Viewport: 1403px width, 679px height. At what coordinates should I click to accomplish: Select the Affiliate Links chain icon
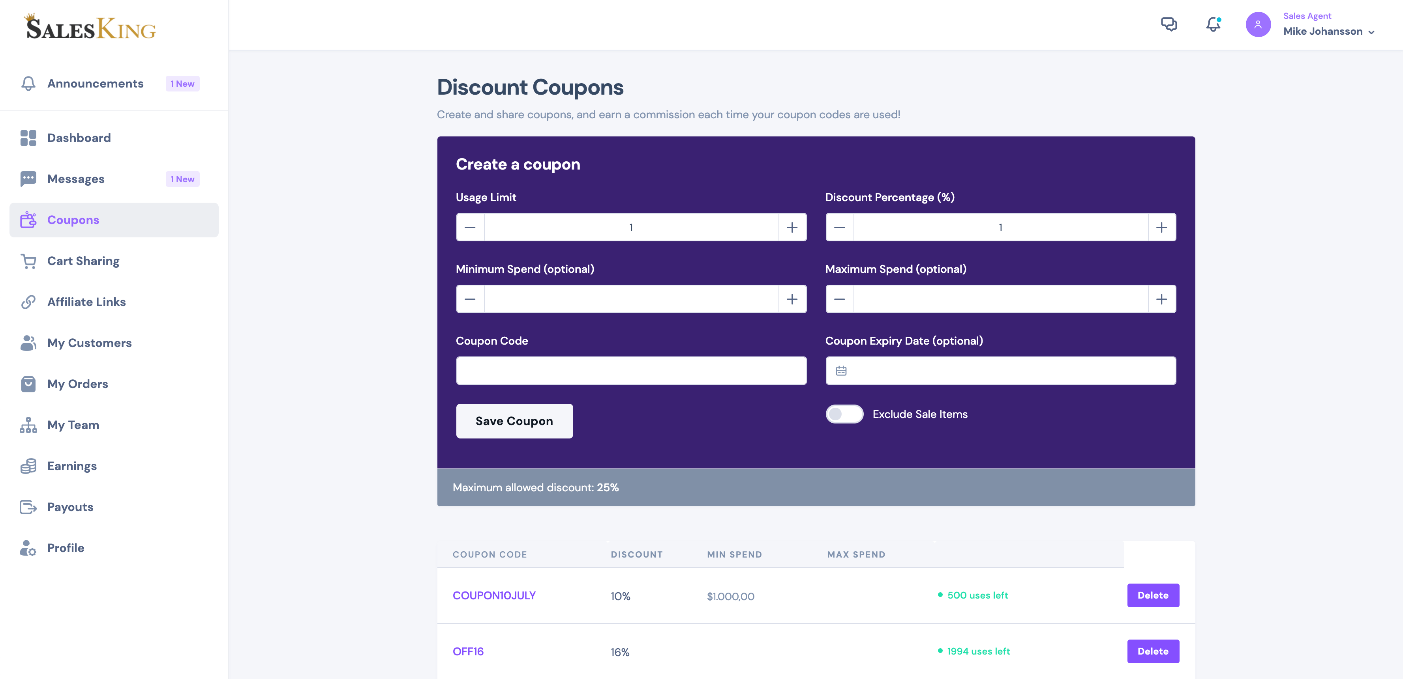click(x=28, y=302)
